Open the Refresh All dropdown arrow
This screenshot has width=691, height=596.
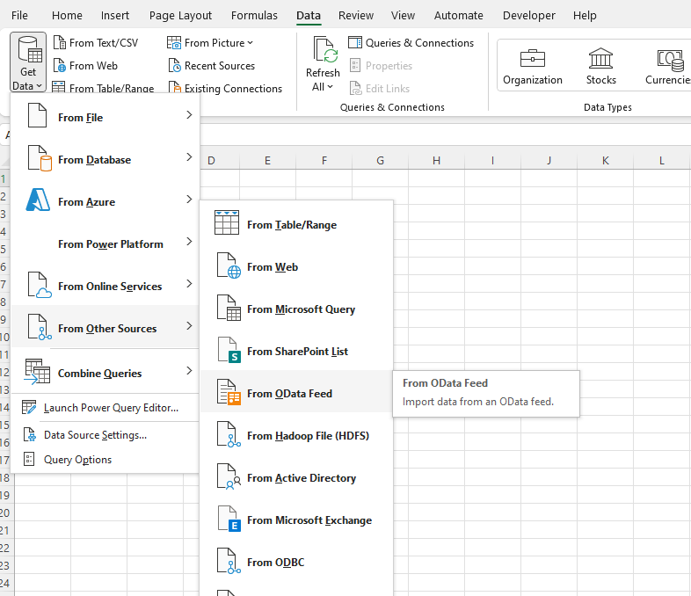point(330,87)
